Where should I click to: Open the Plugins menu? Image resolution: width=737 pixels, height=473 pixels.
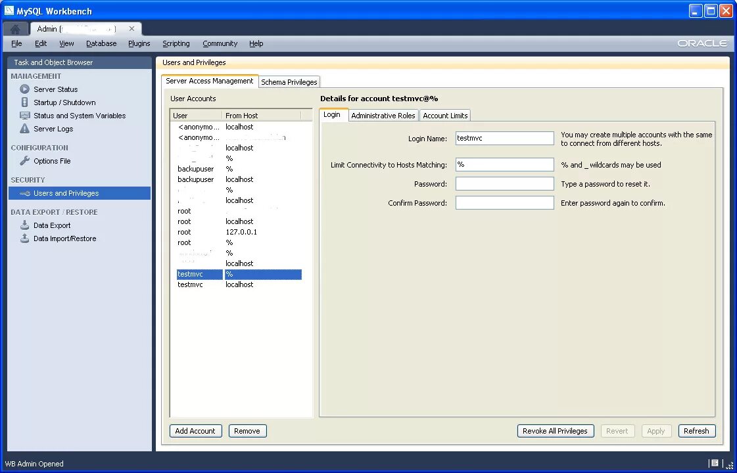click(x=139, y=43)
